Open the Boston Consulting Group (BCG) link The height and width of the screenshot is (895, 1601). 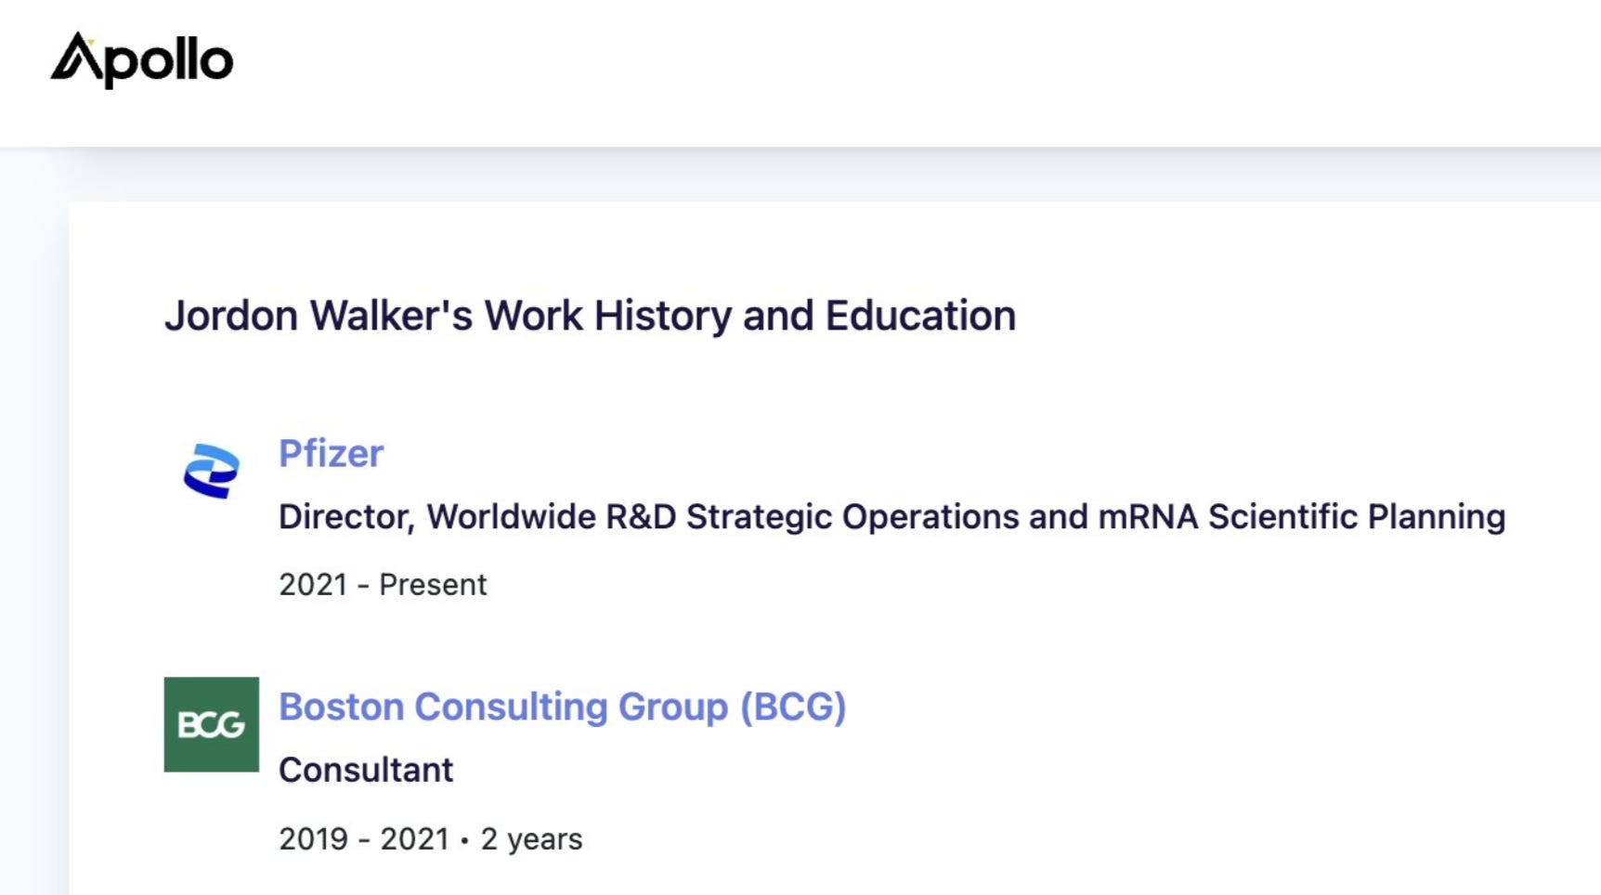point(562,707)
